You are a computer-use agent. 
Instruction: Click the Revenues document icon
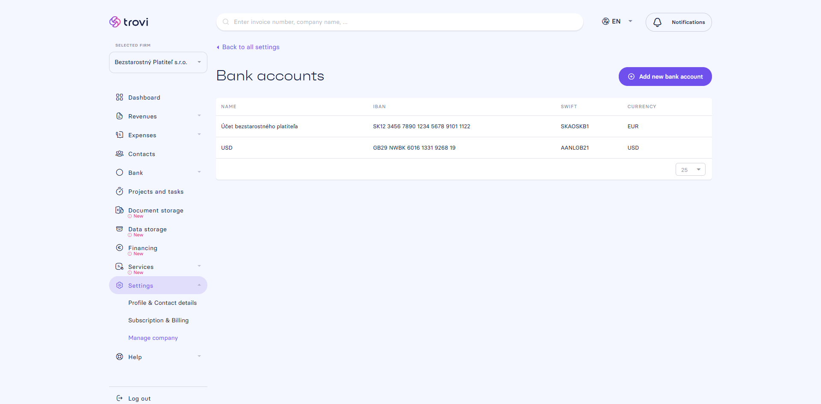click(x=119, y=116)
